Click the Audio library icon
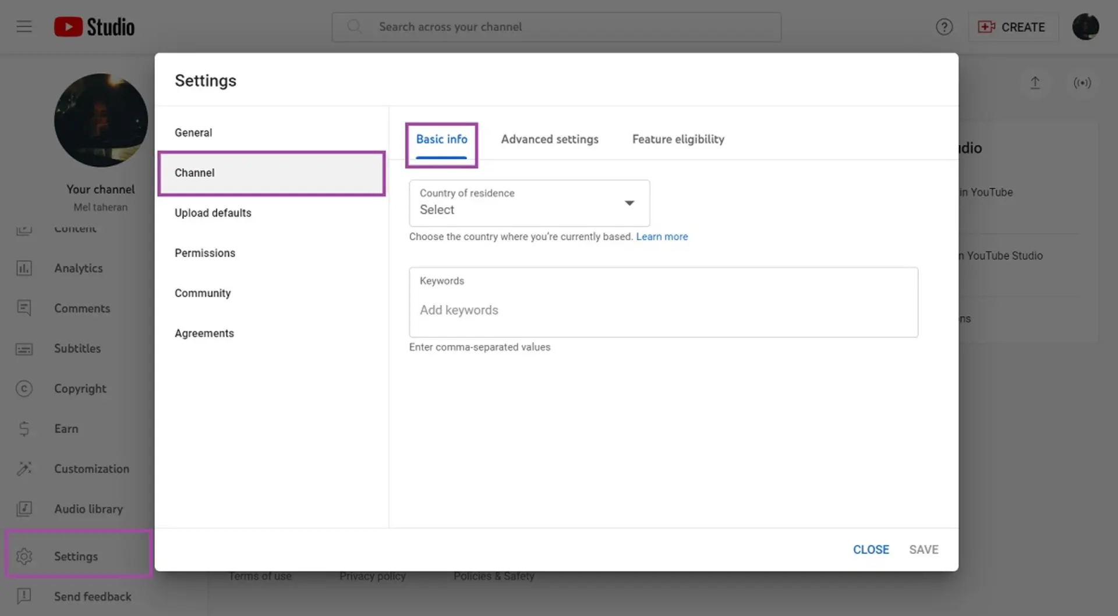 click(x=24, y=509)
